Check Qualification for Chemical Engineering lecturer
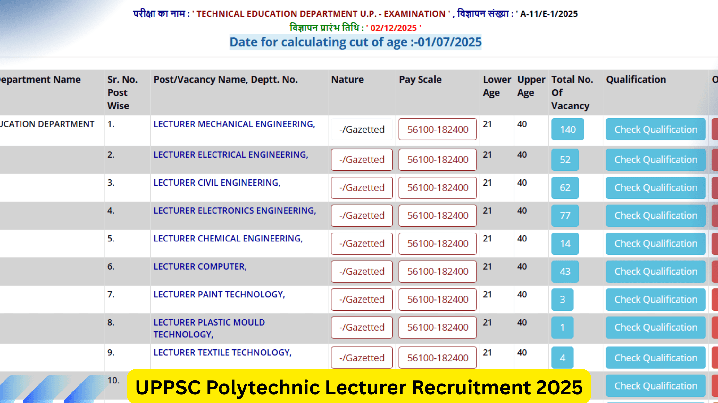The image size is (718, 403). 655,243
